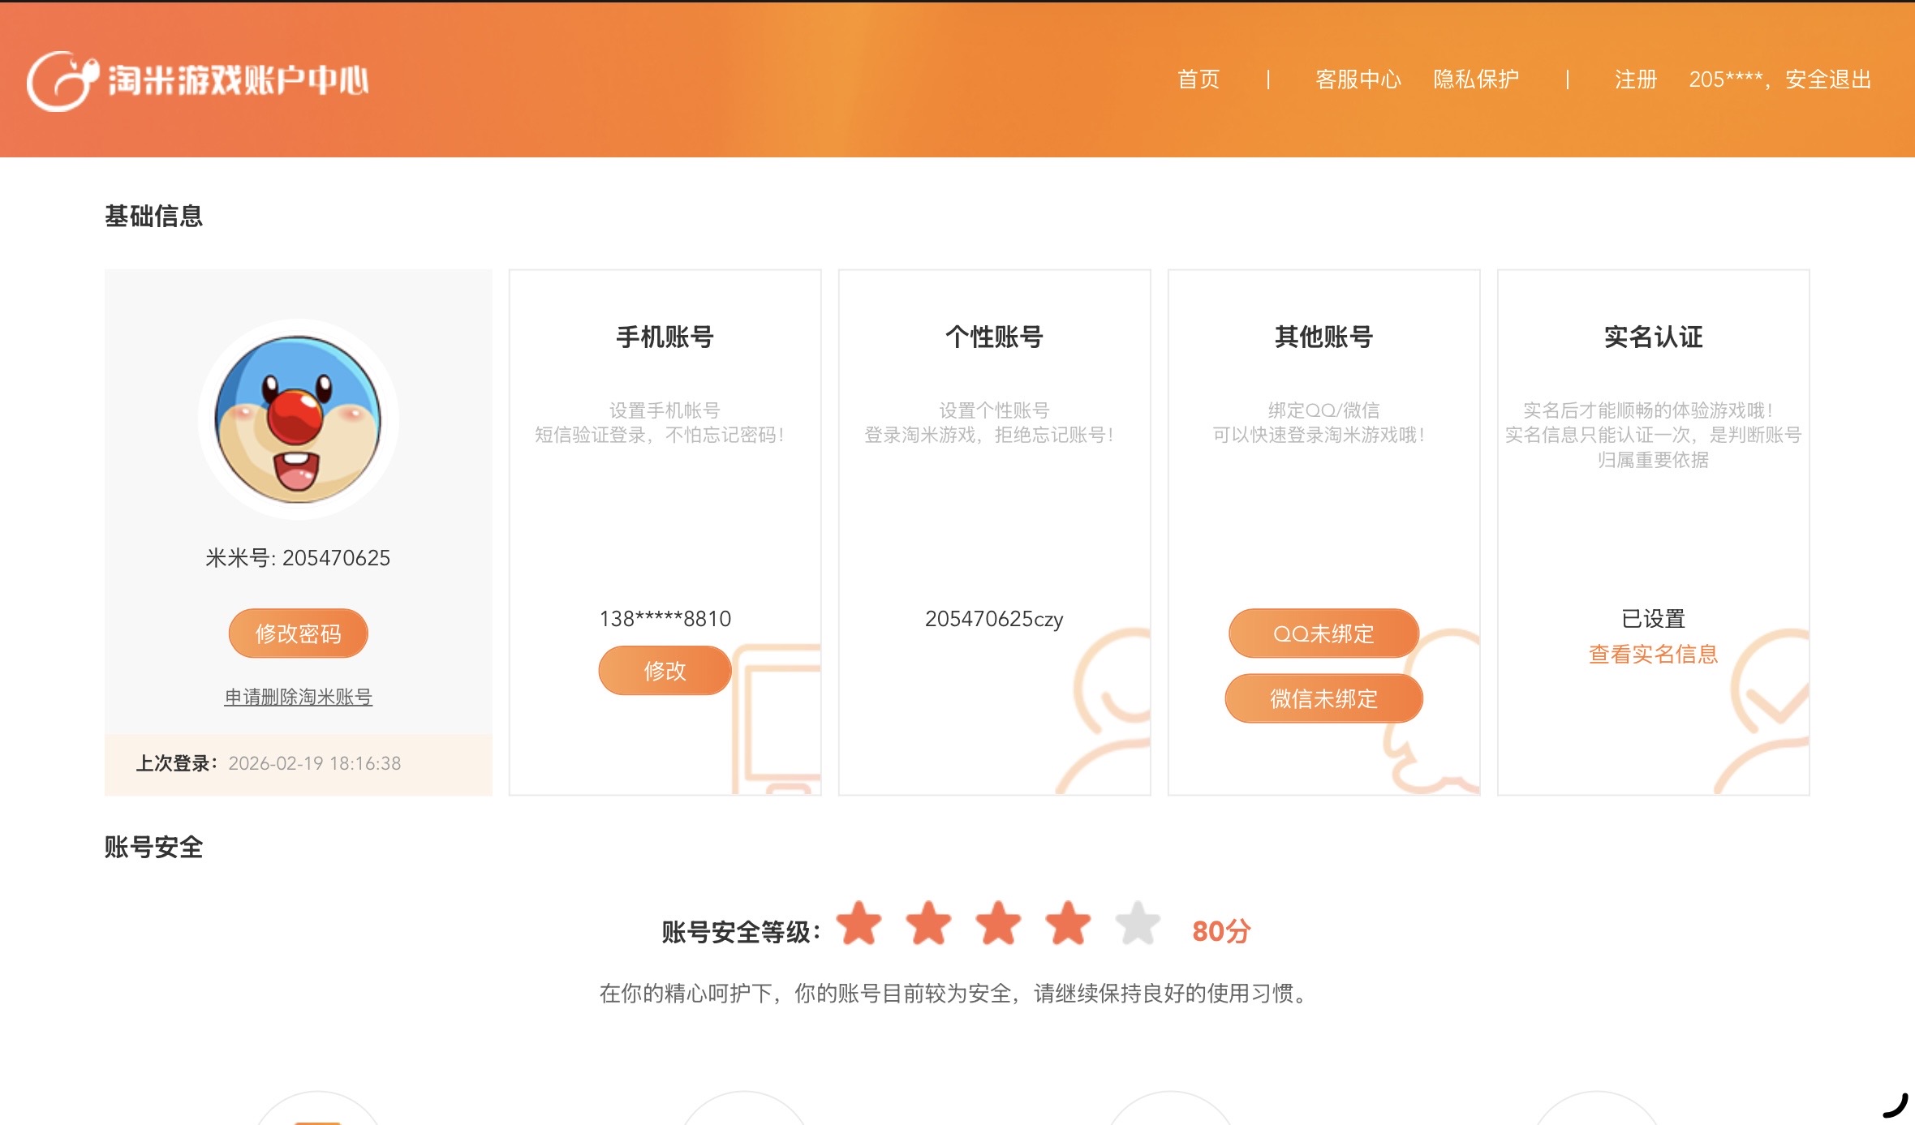1915x1125 pixels.
Task: Click 安全退出 to log out
Action: pyautogui.click(x=1828, y=79)
